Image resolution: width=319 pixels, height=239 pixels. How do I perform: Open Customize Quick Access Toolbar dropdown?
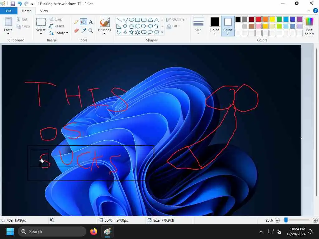coord(32,4)
